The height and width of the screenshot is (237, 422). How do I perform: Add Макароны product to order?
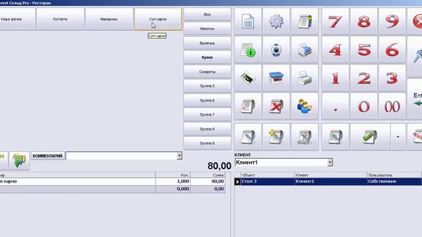click(x=109, y=19)
